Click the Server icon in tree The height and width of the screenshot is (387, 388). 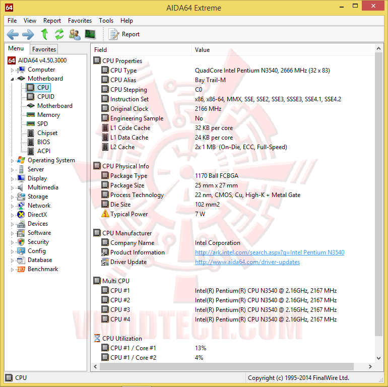[21, 169]
